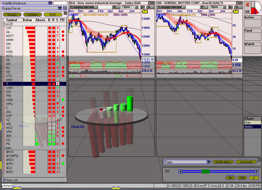The width and height of the screenshot is (262, 190).
Task: Click the OK clock gauge
Action: tap(253, 7)
